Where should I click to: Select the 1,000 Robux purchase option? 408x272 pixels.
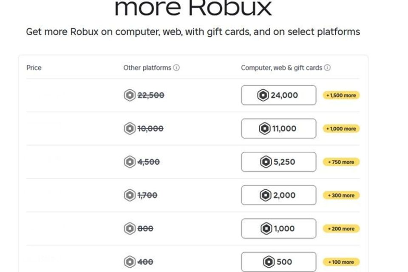pos(278,228)
